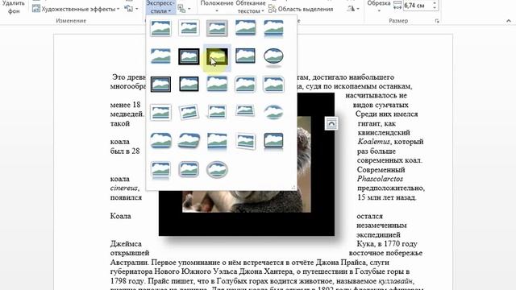Screen dimensions: 516x290
Task: Expand the Положение dropdown
Action: [x=216, y=7]
